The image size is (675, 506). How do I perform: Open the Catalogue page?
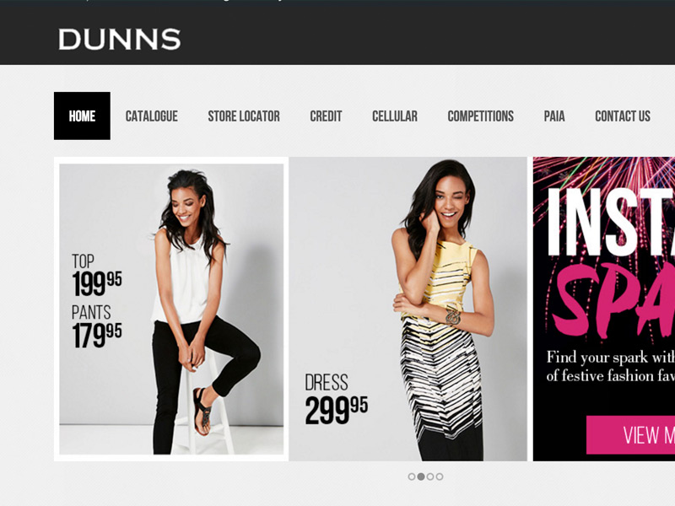tap(152, 116)
